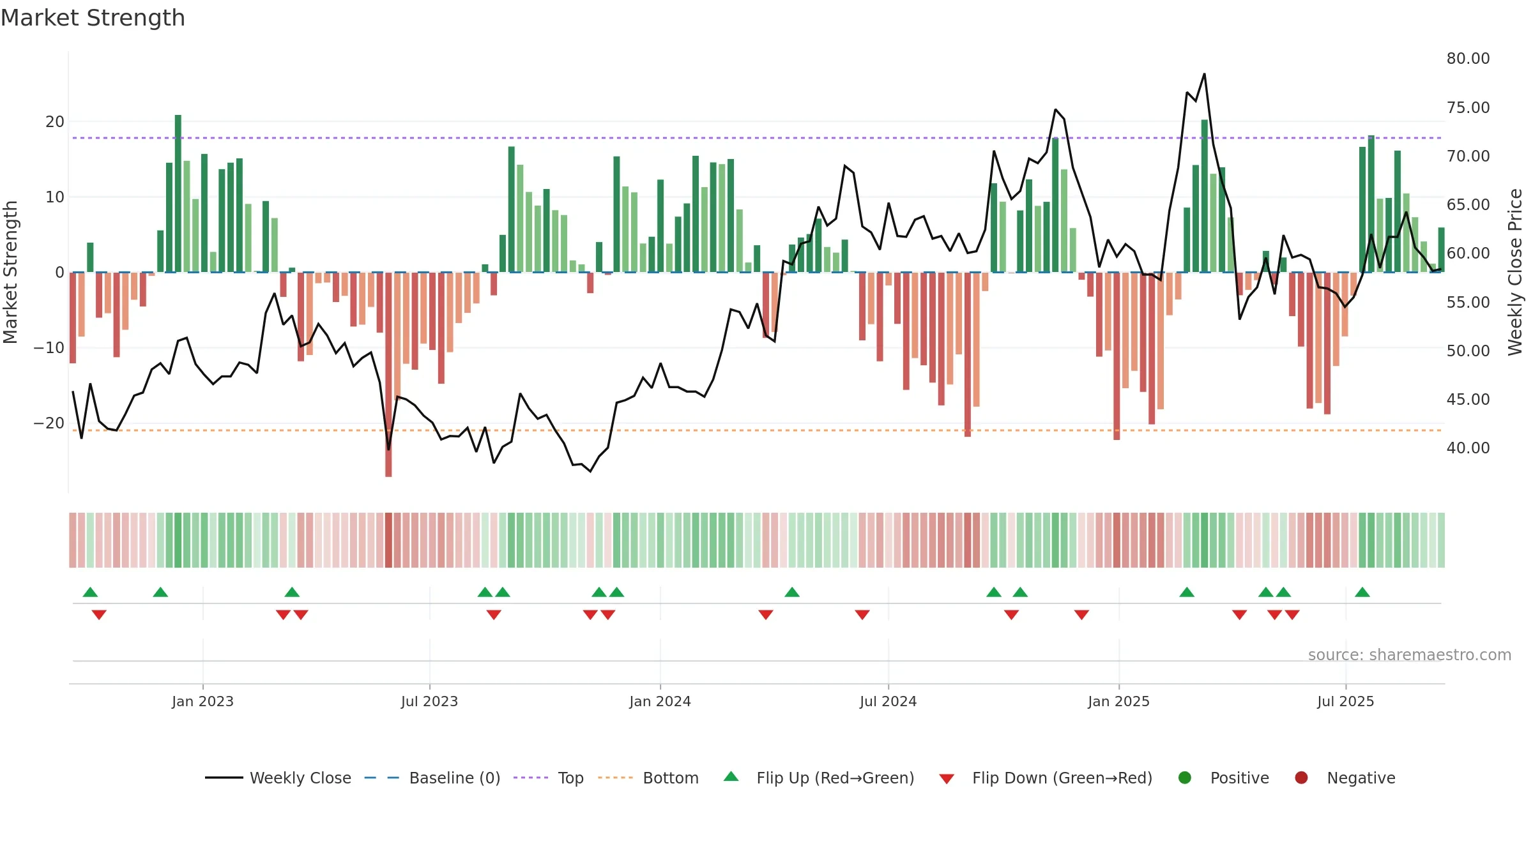
Task: Click the red flip-down marker just before Jul 2024
Action: pos(862,614)
